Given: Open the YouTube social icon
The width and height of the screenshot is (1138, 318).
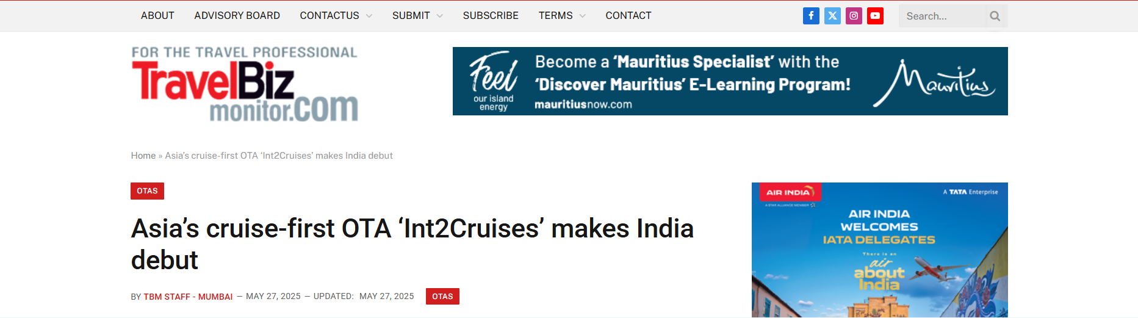Looking at the screenshot, I should point(875,16).
